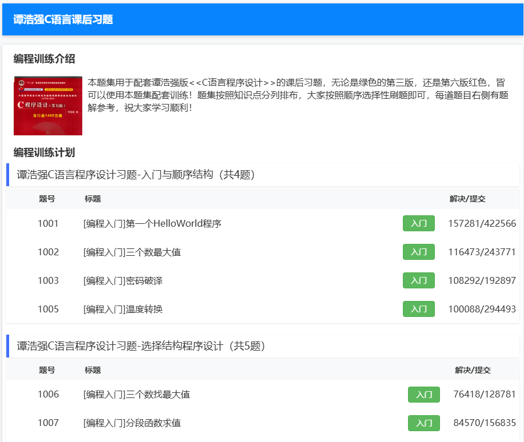Viewport: 524px width, 442px height.
Task: Click problem number 1006
Action: [x=48, y=394]
